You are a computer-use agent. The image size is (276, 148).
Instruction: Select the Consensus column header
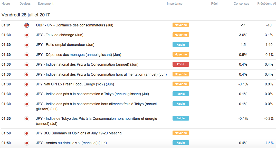[241, 4]
